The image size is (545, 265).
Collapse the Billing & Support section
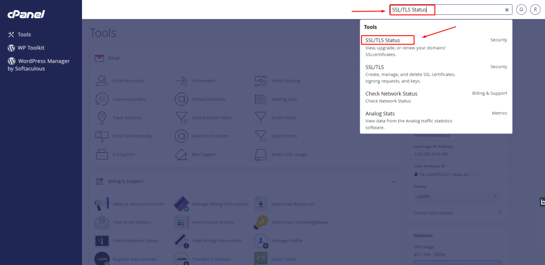point(393,181)
